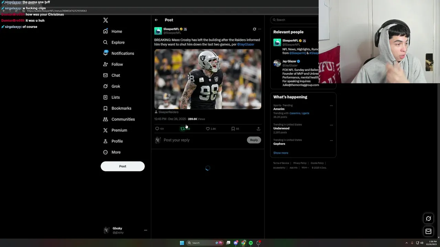Click the Jay Glazer avatar in Relevant people
The image size is (440, 247).
click(x=277, y=63)
